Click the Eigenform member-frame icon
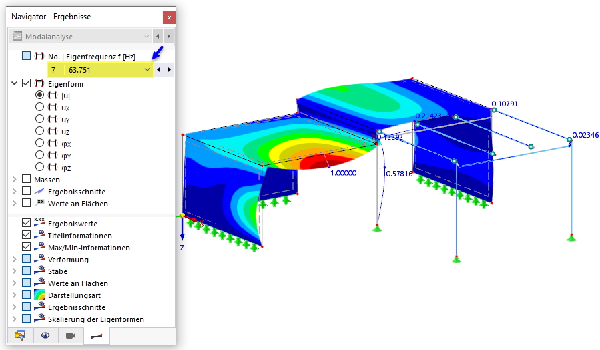 (x=39, y=83)
